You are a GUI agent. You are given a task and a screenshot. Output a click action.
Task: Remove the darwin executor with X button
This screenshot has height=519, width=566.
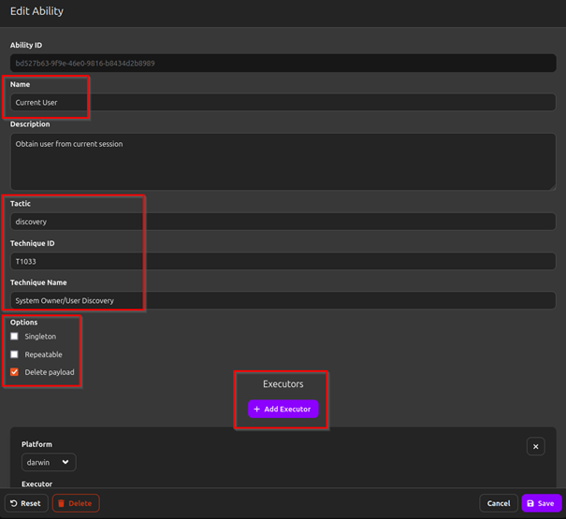pyautogui.click(x=536, y=447)
